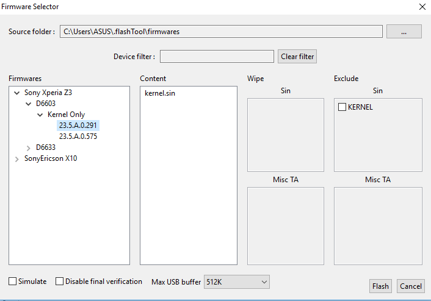This screenshot has width=431, height=301.
Task: Check the KERNEL exclude checkbox
Action: [342, 107]
